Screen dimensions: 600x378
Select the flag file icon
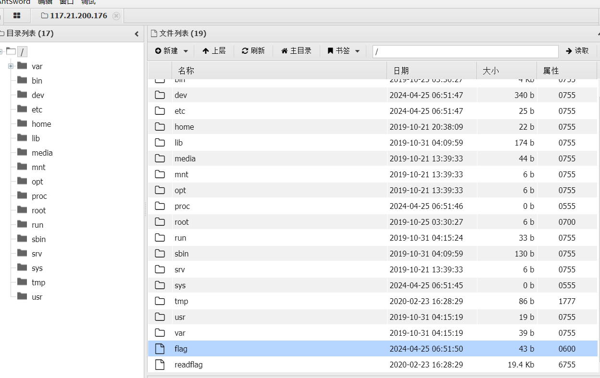pyautogui.click(x=160, y=349)
